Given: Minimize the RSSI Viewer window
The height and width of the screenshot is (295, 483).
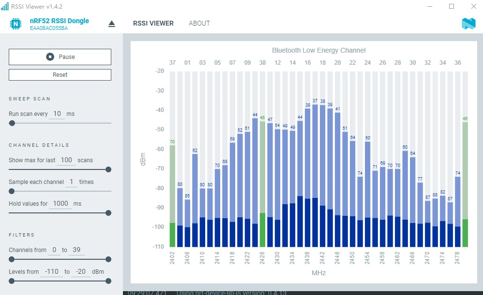Looking at the screenshot, I should coord(430,6).
